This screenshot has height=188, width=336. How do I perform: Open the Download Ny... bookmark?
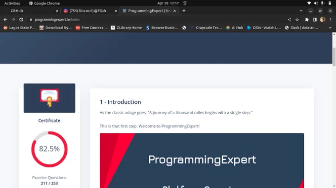click(x=56, y=28)
